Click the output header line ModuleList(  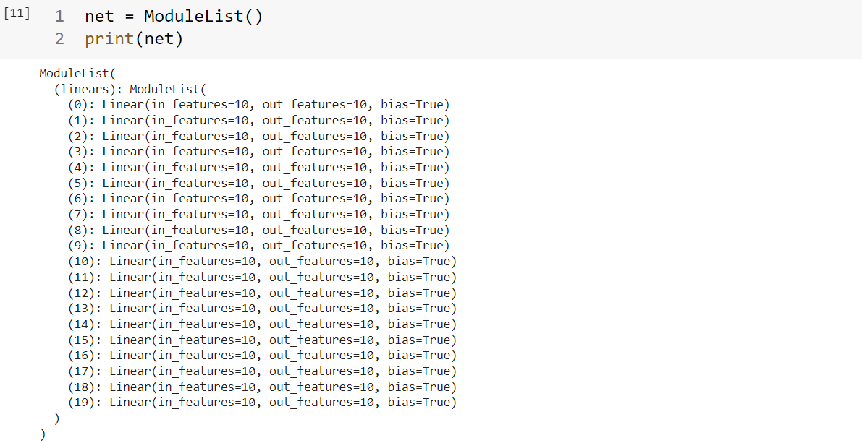(x=77, y=74)
